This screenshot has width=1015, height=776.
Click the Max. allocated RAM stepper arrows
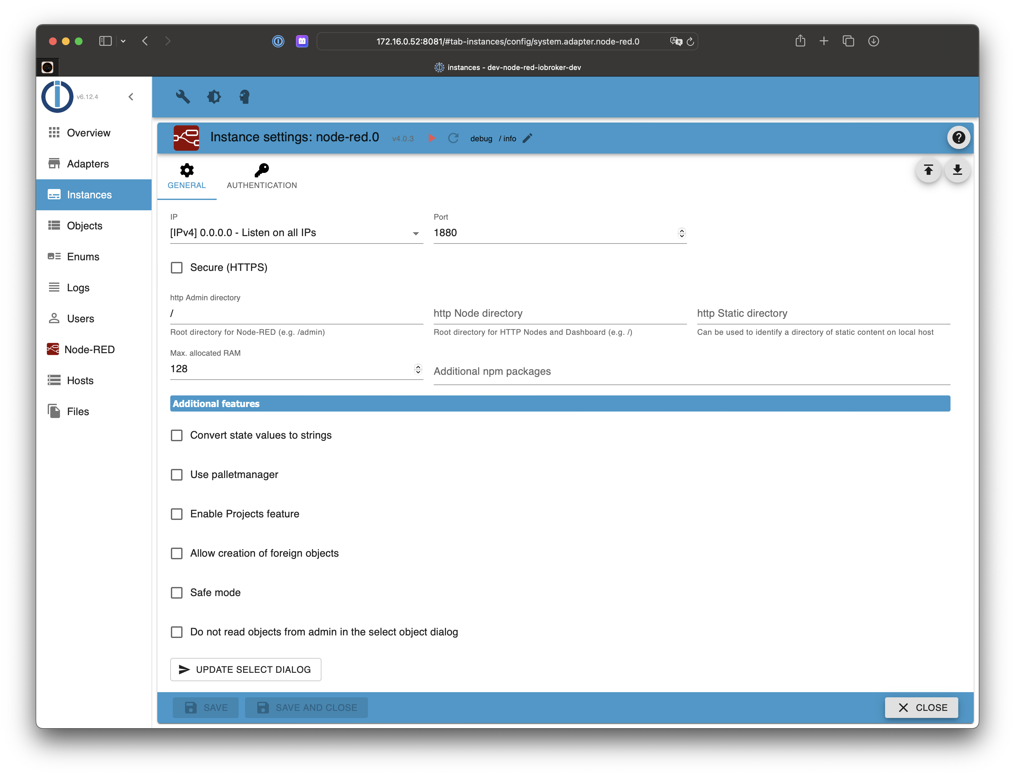[418, 369]
